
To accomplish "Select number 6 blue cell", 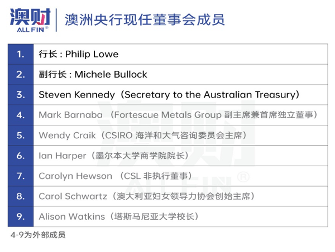I will point(21,156).
